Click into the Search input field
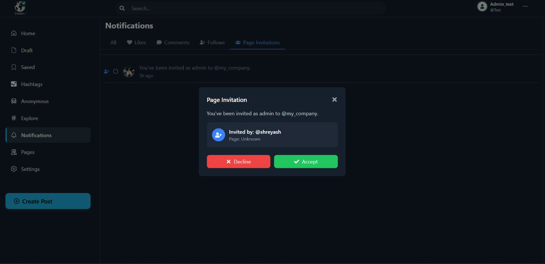The height and width of the screenshot is (264, 545). click(255, 8)
